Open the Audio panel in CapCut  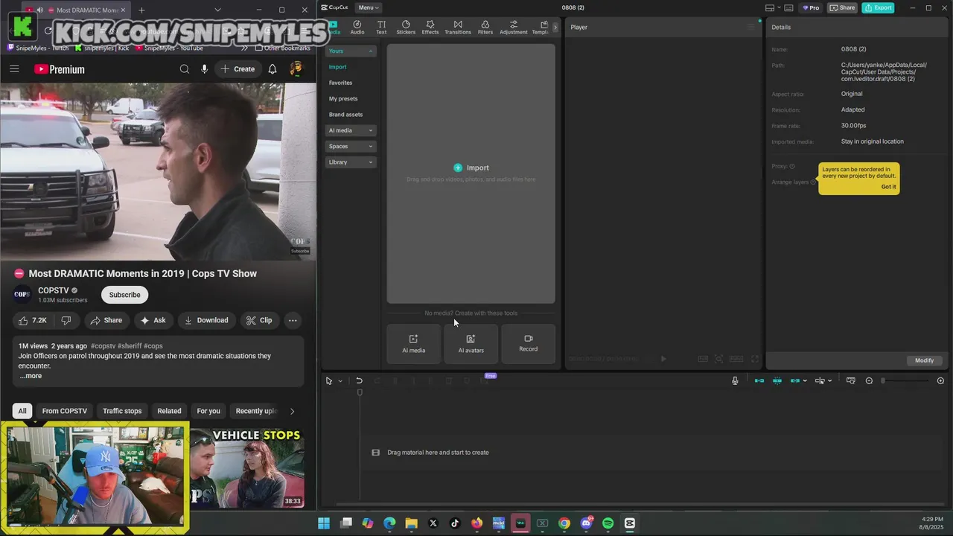click(x=357, y=28)
